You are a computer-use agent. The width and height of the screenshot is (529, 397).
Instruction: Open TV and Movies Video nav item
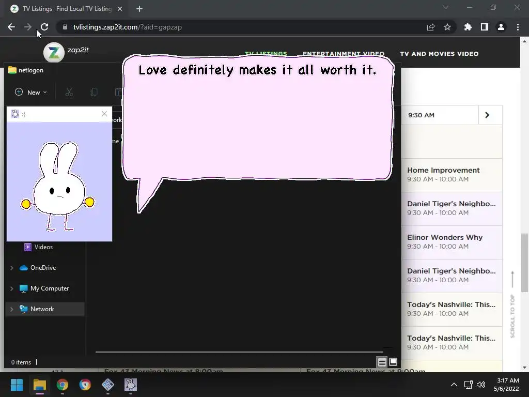point(439,54)
